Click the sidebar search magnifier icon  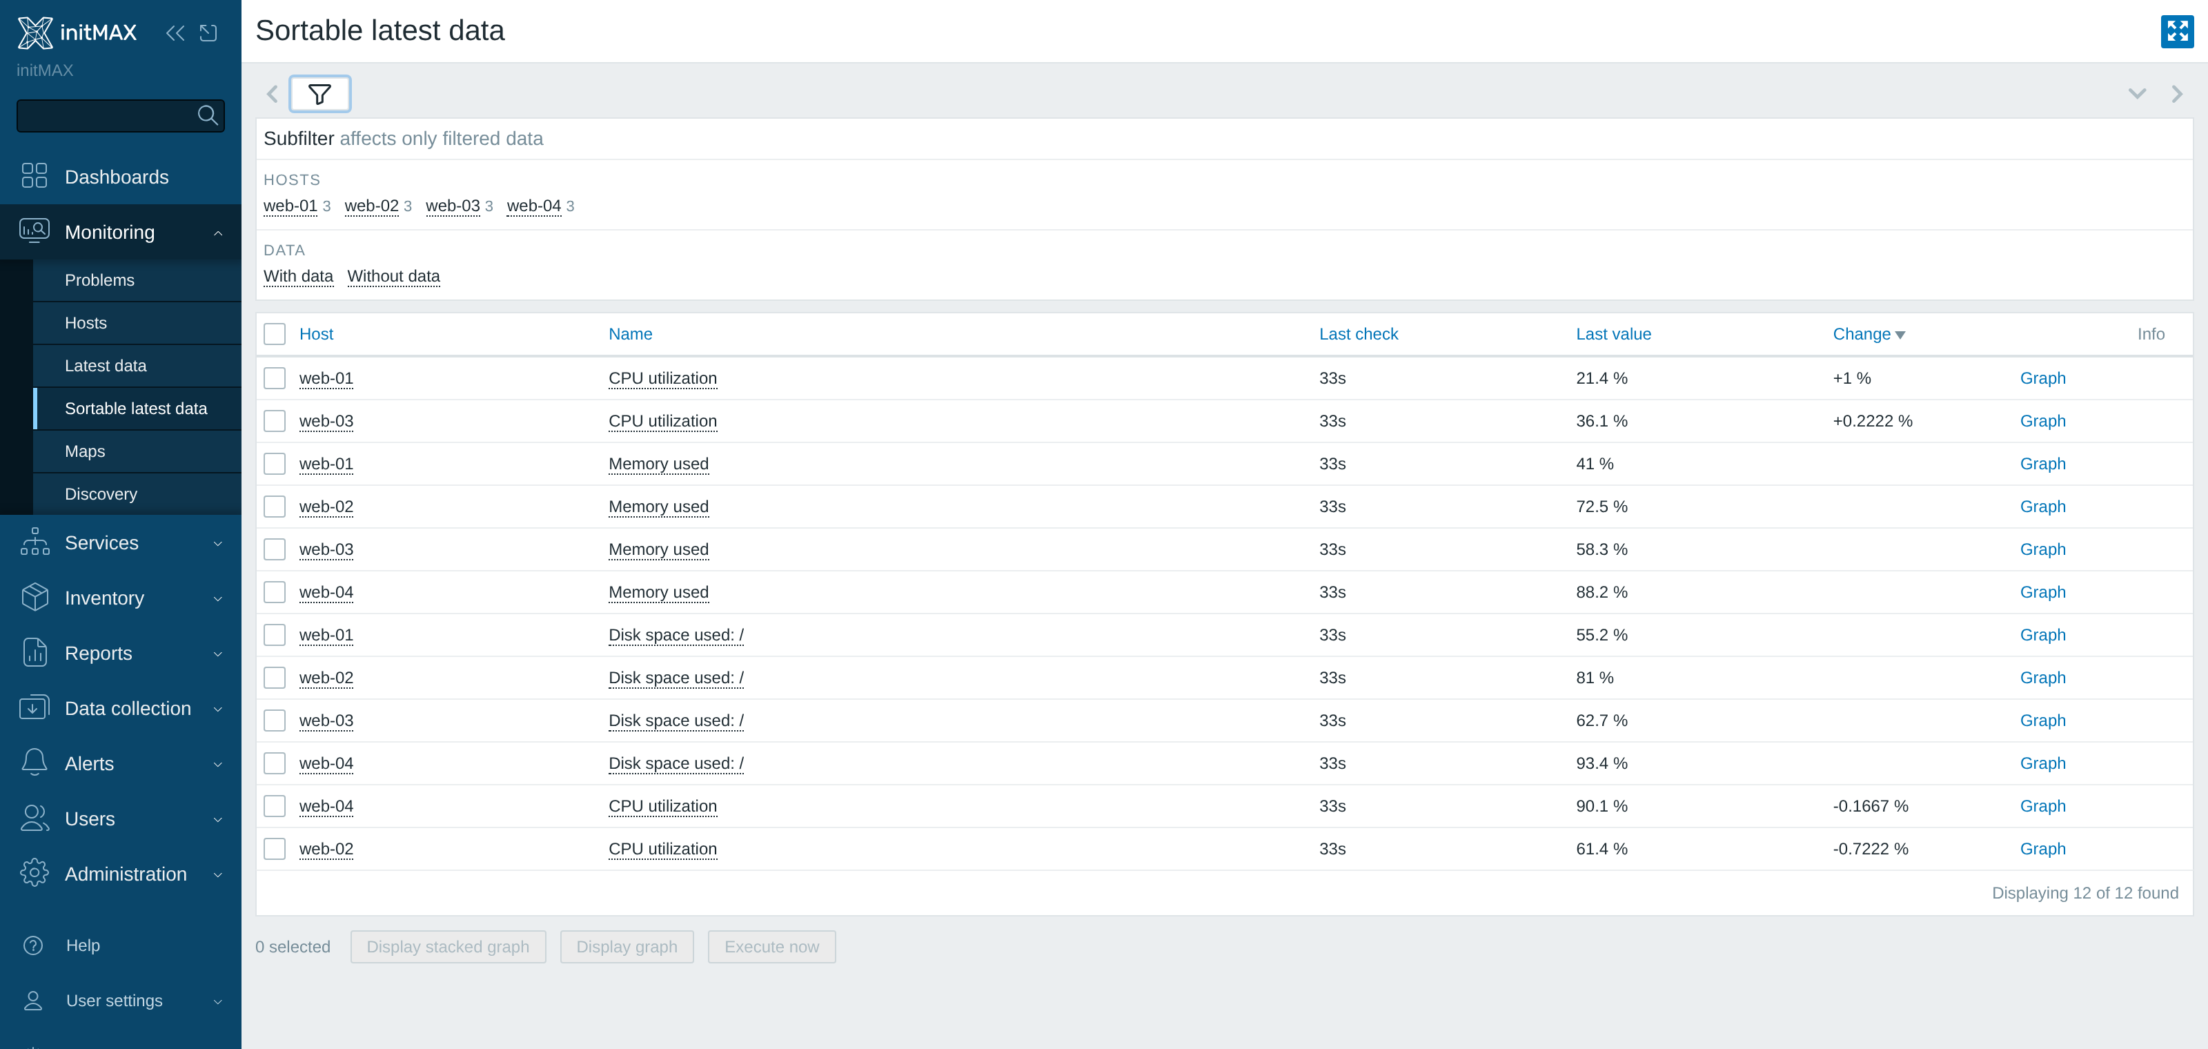pos(208,115)
